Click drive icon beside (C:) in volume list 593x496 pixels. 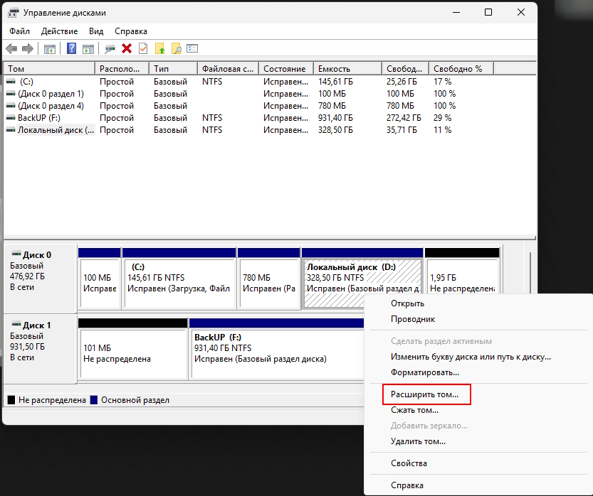click(x=11, y=82)
